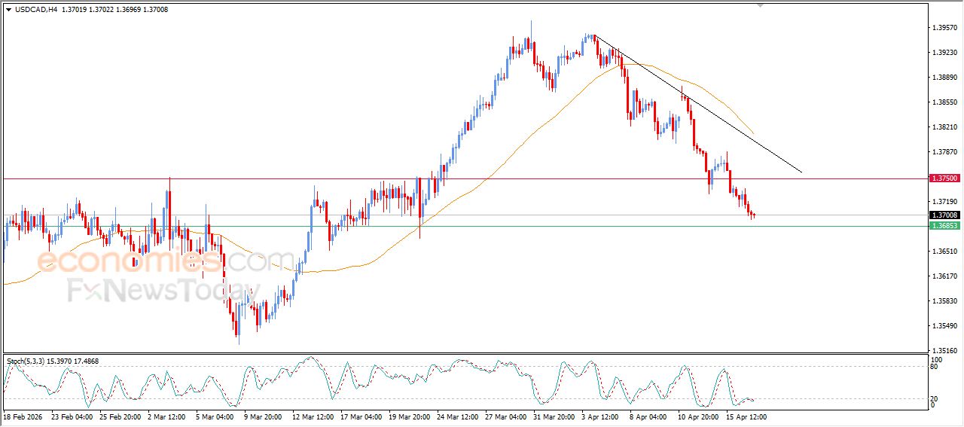
Task: Click the 18 Feb 2026 date label
Action: 23,416
